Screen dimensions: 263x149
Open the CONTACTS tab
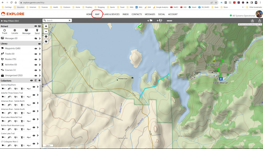click(x=137, y=14)
